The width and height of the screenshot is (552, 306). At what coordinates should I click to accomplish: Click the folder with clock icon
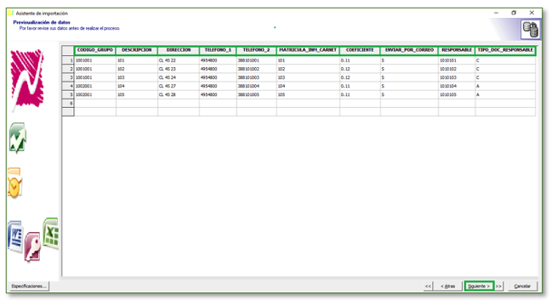[x=14, y=183]
